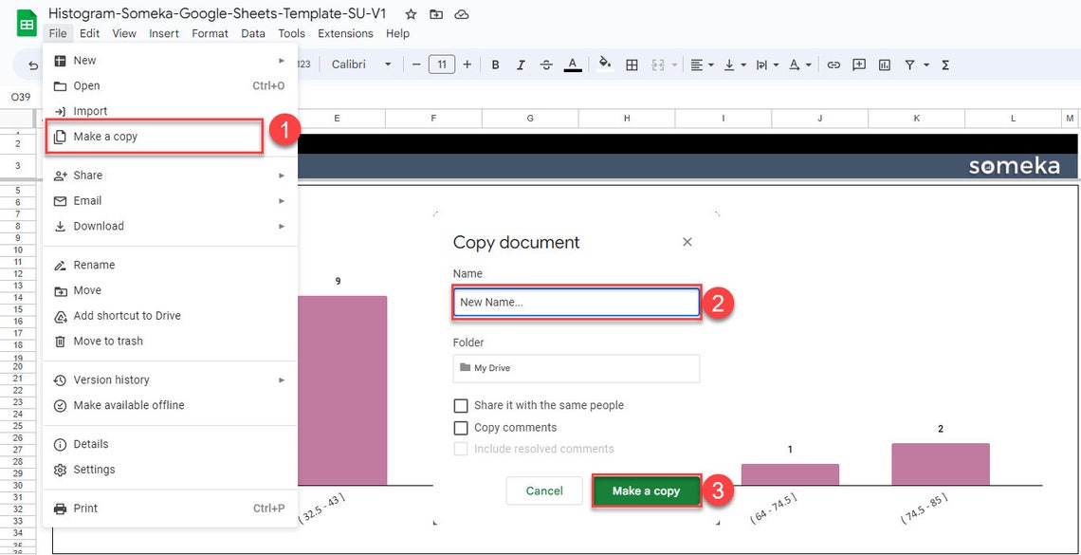
Task: Open the horizontal alignment dropdown
Action: 700,65
